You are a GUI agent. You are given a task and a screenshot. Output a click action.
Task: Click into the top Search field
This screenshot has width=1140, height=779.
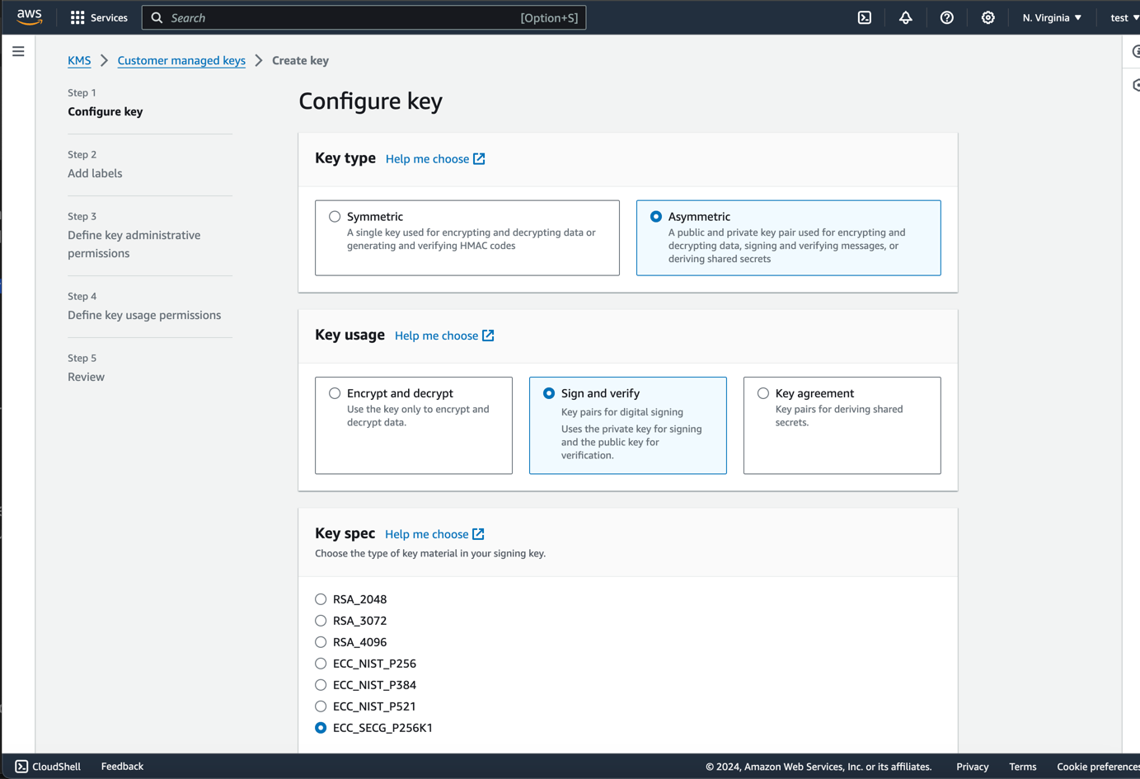tap(364, 17)
